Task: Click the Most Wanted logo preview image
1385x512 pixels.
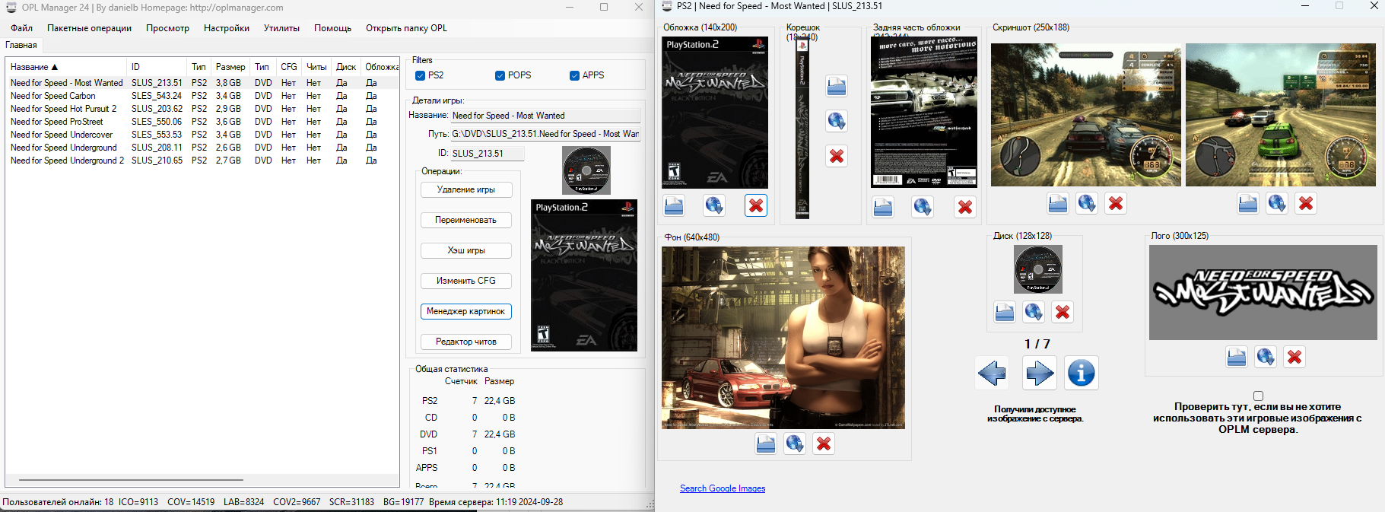Action: 1263,292
